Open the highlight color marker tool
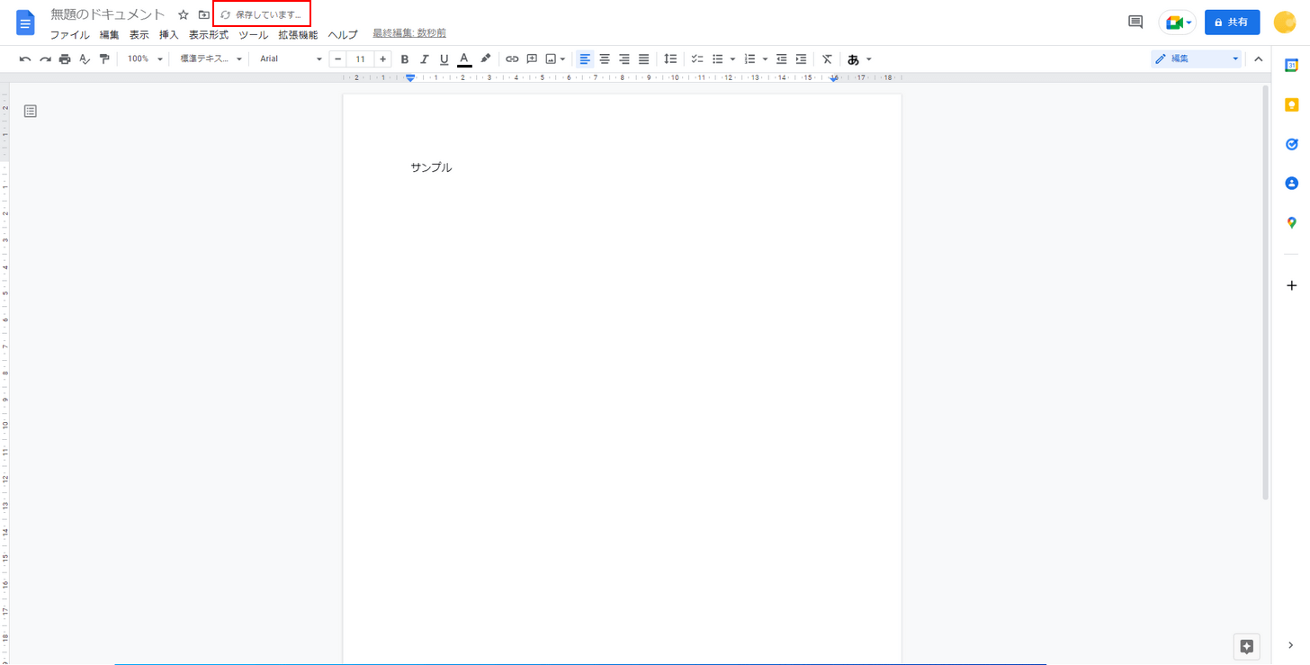1310x665 pixels. pyautogui.click(x=486, y=59)
